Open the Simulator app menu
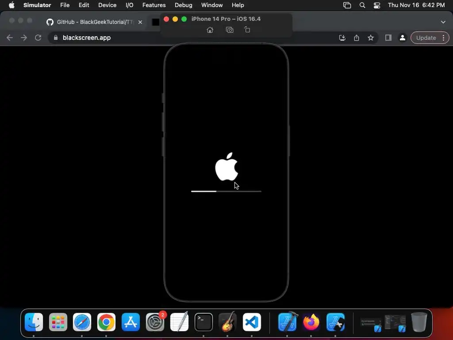Image resolution: width=453 pixels, height=340 pixels. click(x=37, y=5)
